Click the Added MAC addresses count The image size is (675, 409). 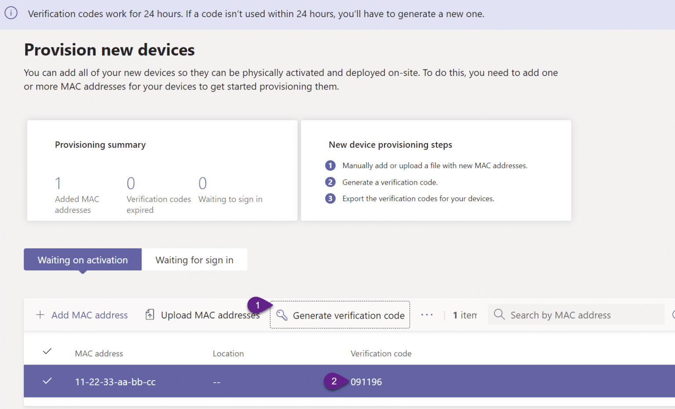pos(58,183)
